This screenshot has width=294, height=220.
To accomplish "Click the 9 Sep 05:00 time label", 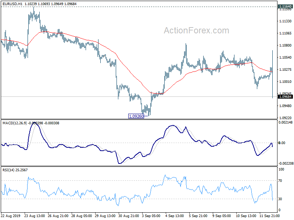I will [x=222, y=216].
